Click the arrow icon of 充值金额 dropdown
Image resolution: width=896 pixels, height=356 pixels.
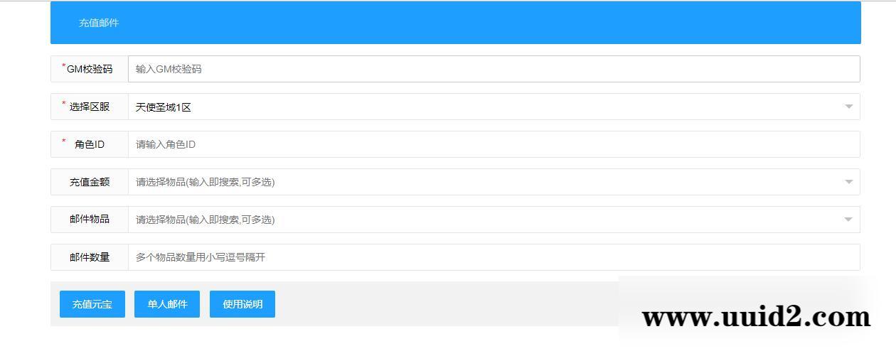point(848,182)
